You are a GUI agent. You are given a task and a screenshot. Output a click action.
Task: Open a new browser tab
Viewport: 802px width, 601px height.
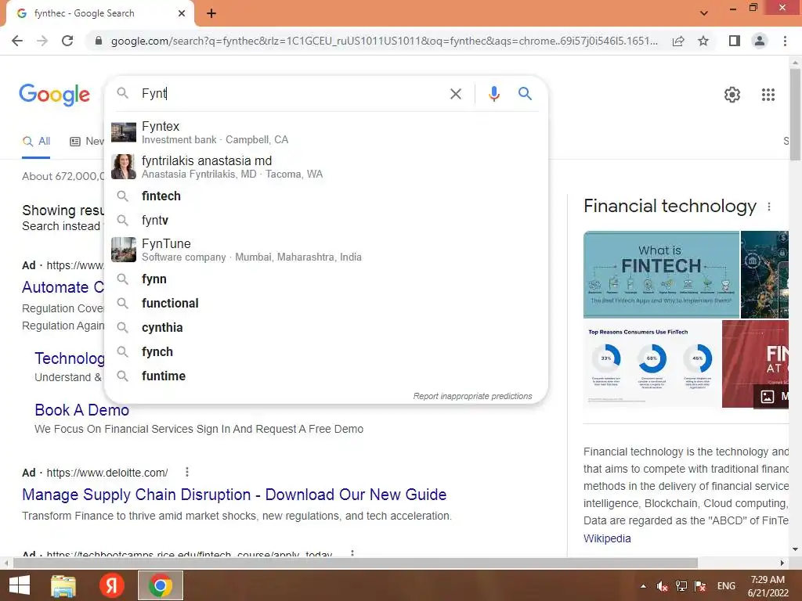tap(211, 13)
